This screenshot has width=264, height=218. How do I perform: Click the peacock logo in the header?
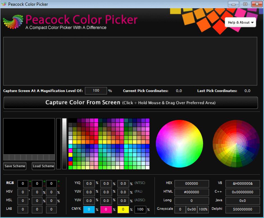click(x=13, y=22)
